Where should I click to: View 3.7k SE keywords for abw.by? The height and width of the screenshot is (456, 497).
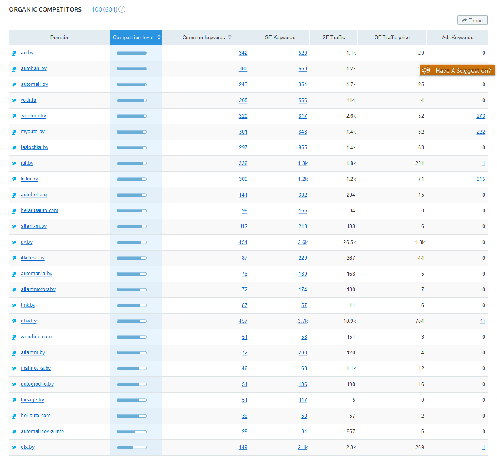tap(303, 321)
